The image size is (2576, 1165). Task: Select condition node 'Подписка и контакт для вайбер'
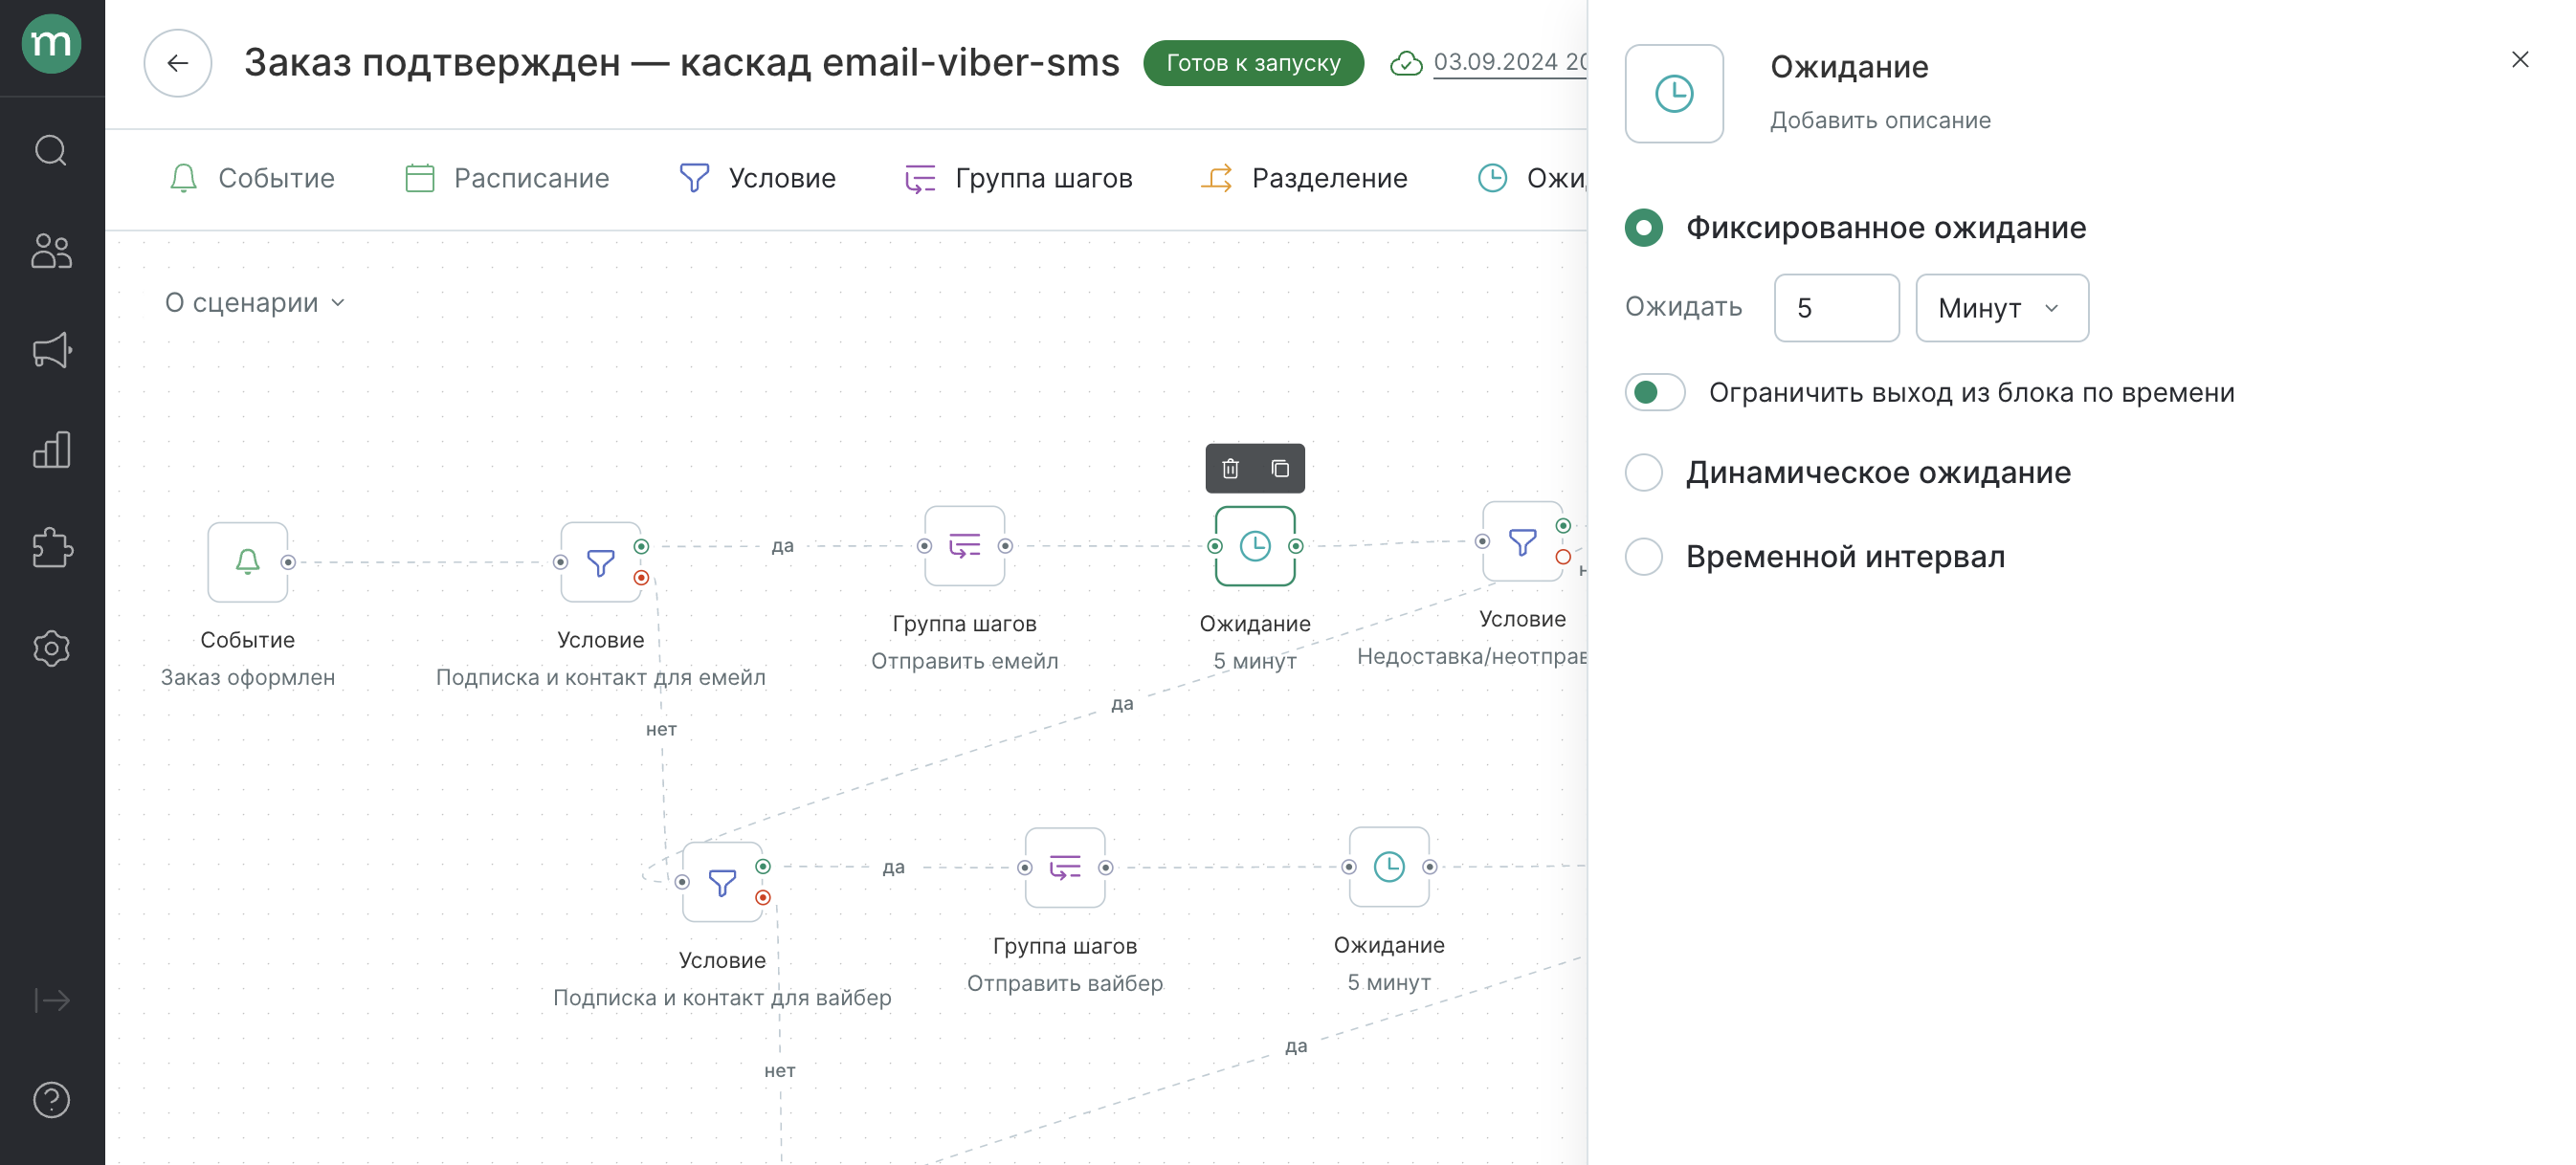click(722, 882)
